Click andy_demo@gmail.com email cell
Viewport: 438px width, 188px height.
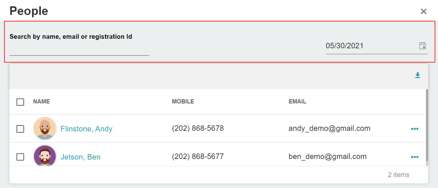pos(329,128)
